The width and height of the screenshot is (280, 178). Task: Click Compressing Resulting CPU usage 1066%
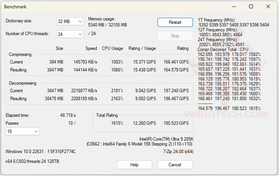[117, 70]
